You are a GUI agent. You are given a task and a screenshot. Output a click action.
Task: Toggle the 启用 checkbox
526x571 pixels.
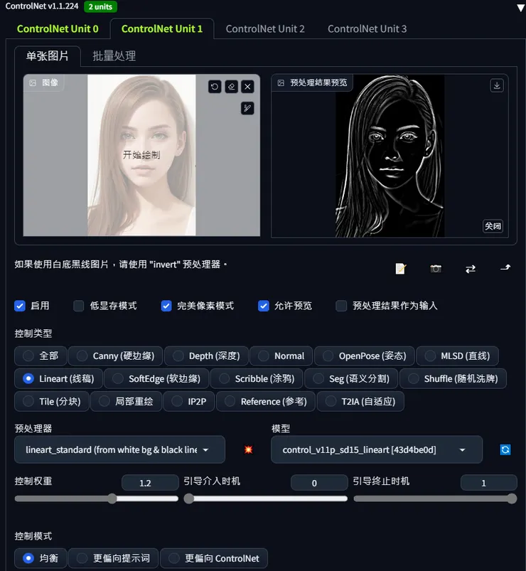20,306
